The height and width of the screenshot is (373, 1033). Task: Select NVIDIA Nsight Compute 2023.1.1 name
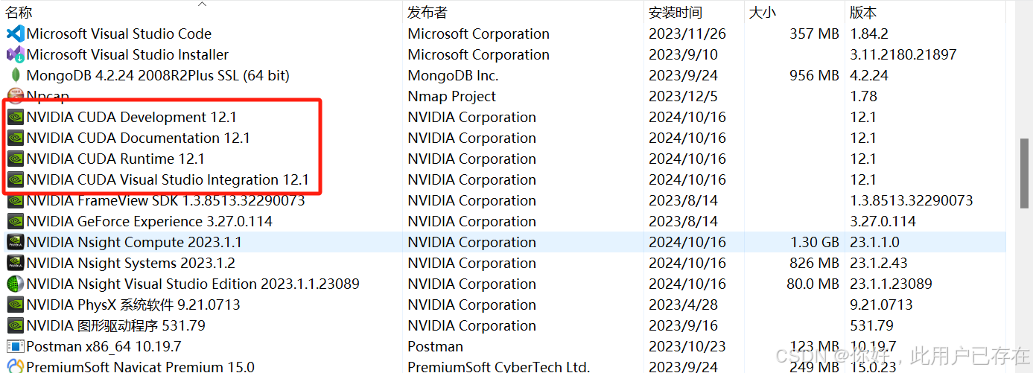[134, 242]
